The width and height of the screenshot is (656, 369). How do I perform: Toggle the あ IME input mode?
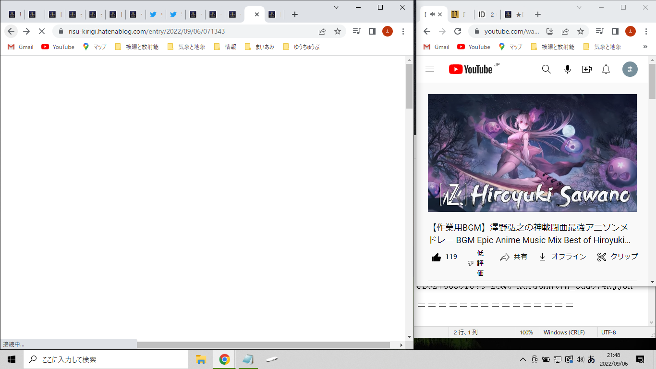[591, 359]
